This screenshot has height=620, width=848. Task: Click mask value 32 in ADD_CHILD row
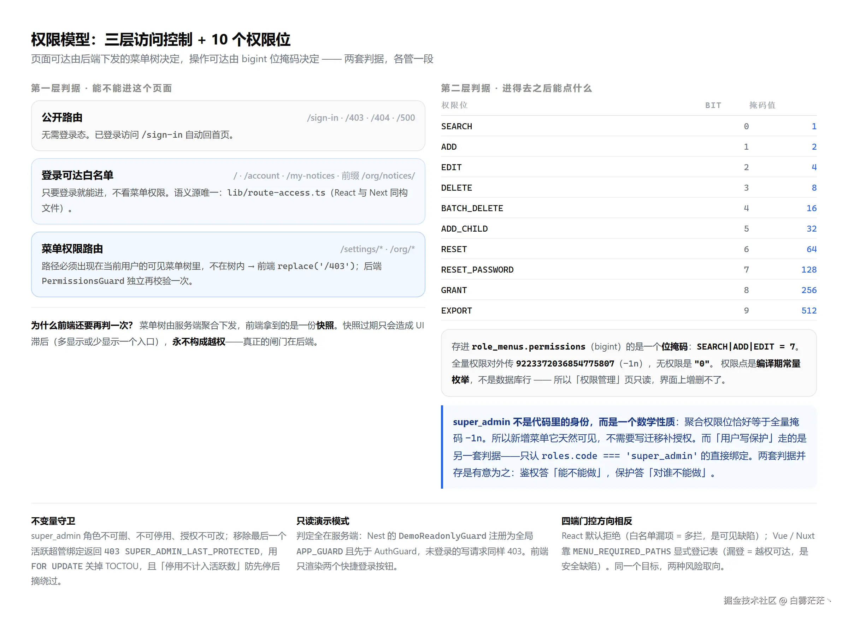tap(812, 228)
